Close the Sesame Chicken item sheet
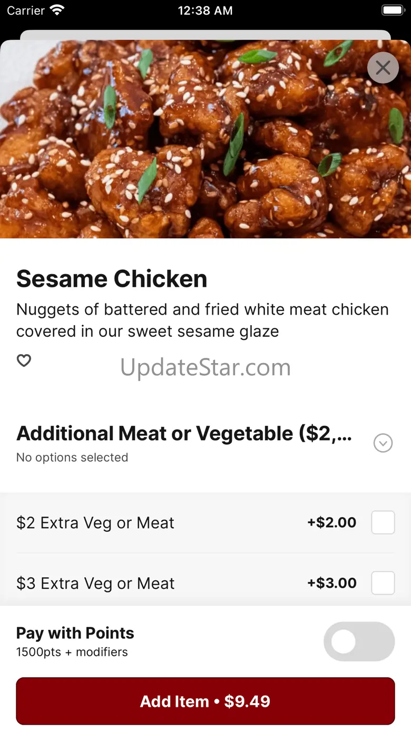Screen dimensions: 411x731 point(383,67)
